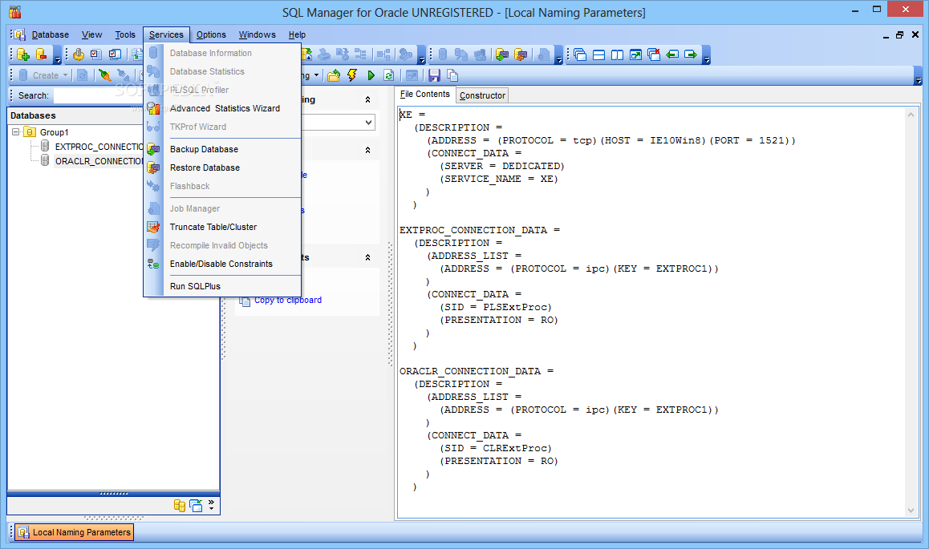Collapse the first navigation pane section chevron
The height and width of the screenshot is (549, 929).
click(368, 100)
